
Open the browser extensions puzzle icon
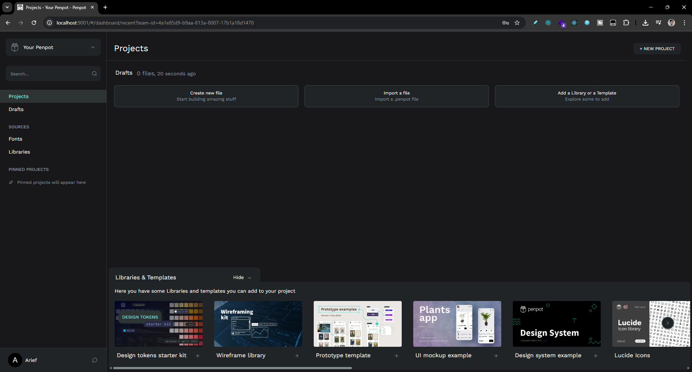(x=626, y=23)
